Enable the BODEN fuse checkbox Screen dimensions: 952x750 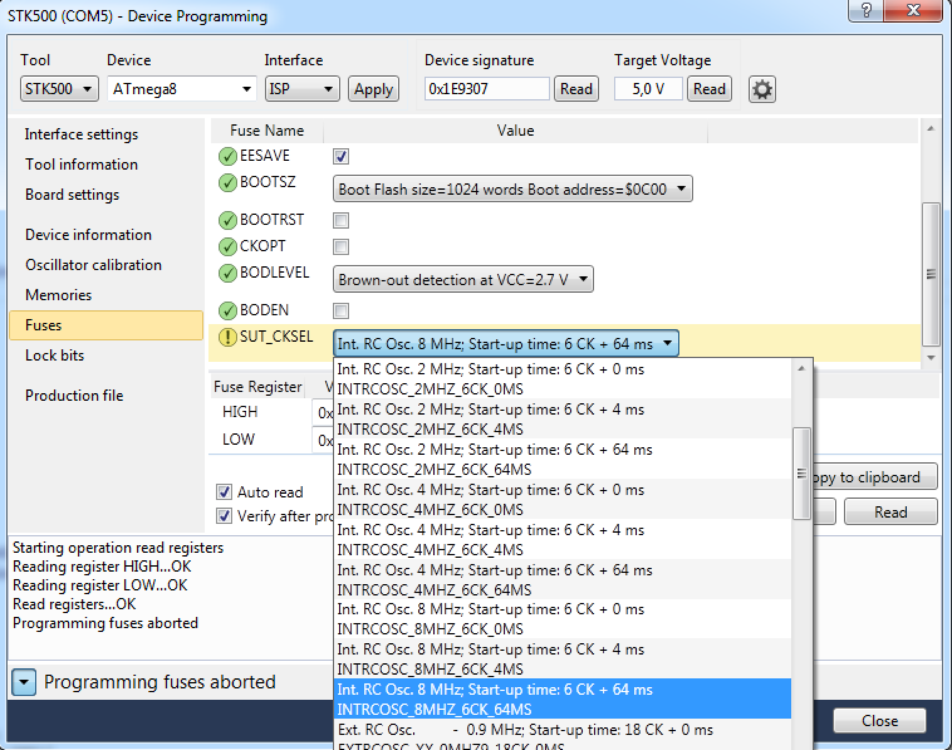(x=341, y=311)
